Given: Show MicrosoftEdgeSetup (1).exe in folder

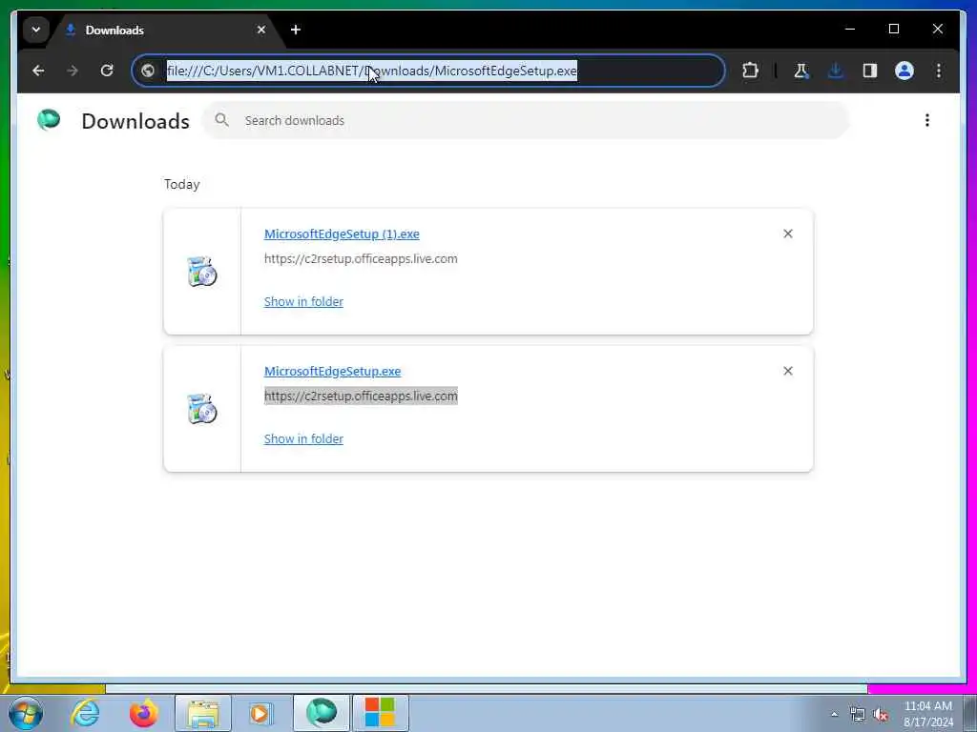Looking at the screenshot, I should pyautogui.click(x=303, y=302).
